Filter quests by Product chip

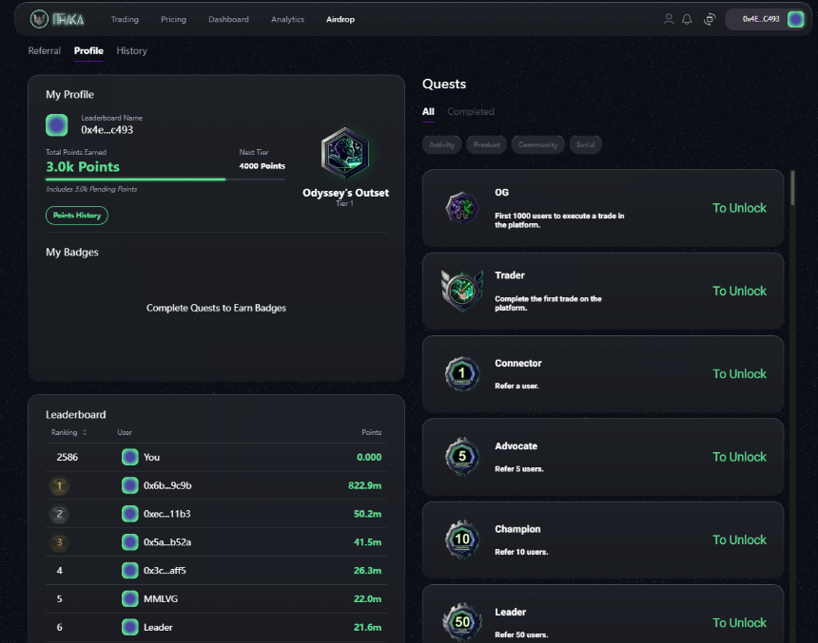(486, 144)
